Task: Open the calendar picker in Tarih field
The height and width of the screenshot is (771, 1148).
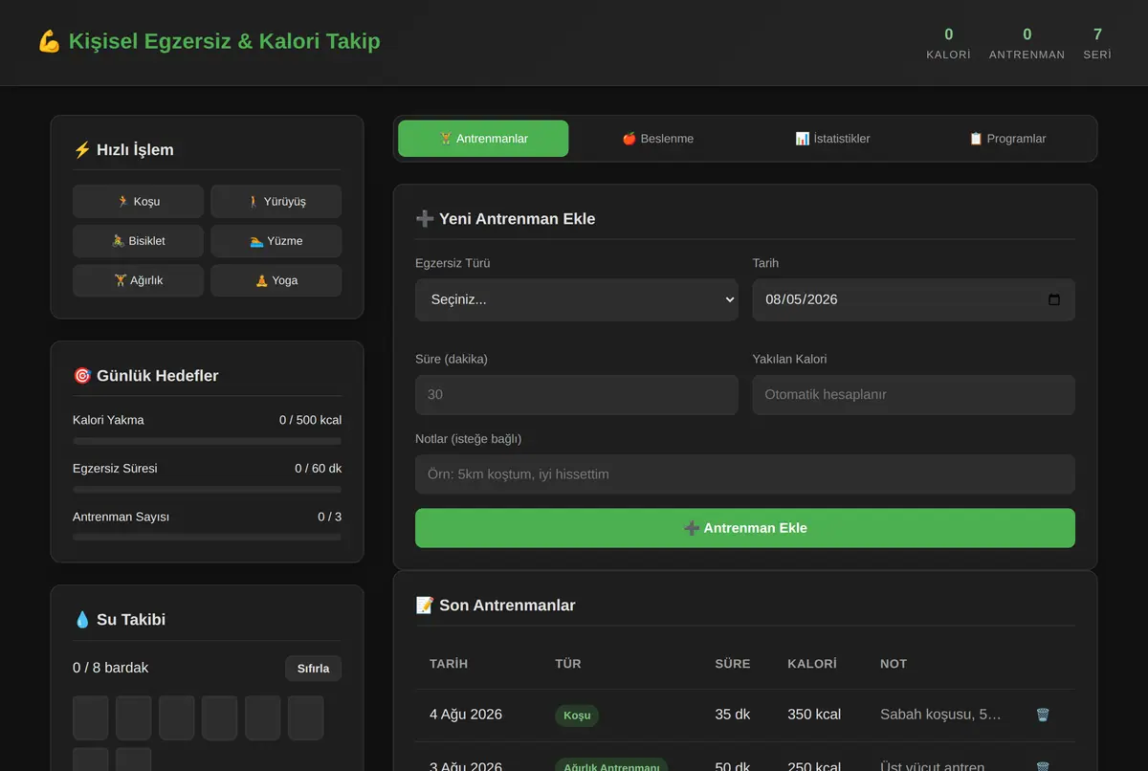Action: click(x=1054, y=299)
